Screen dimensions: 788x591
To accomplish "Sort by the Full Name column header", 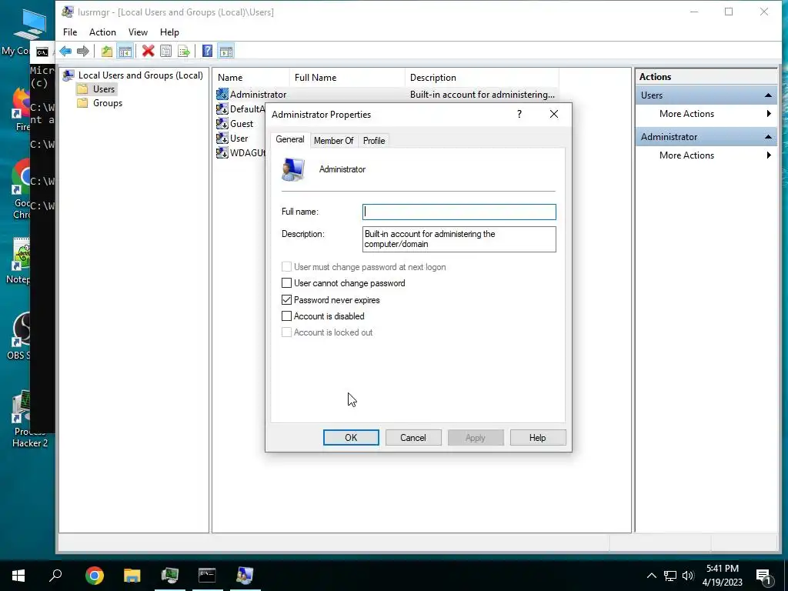I will tap(347, 78).
